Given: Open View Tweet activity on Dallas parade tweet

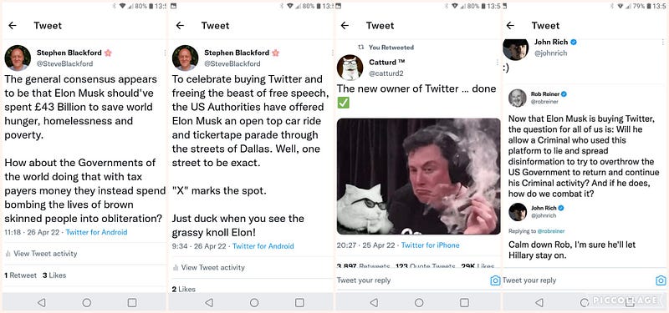Looking at the screenshot, I should (208, 267).
